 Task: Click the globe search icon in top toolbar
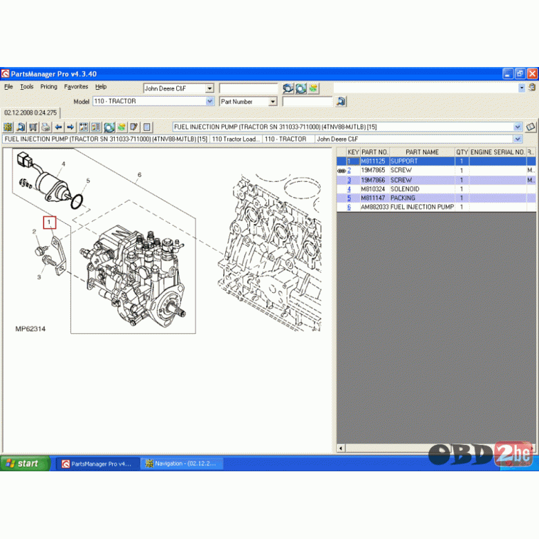(x=288, y=88)
